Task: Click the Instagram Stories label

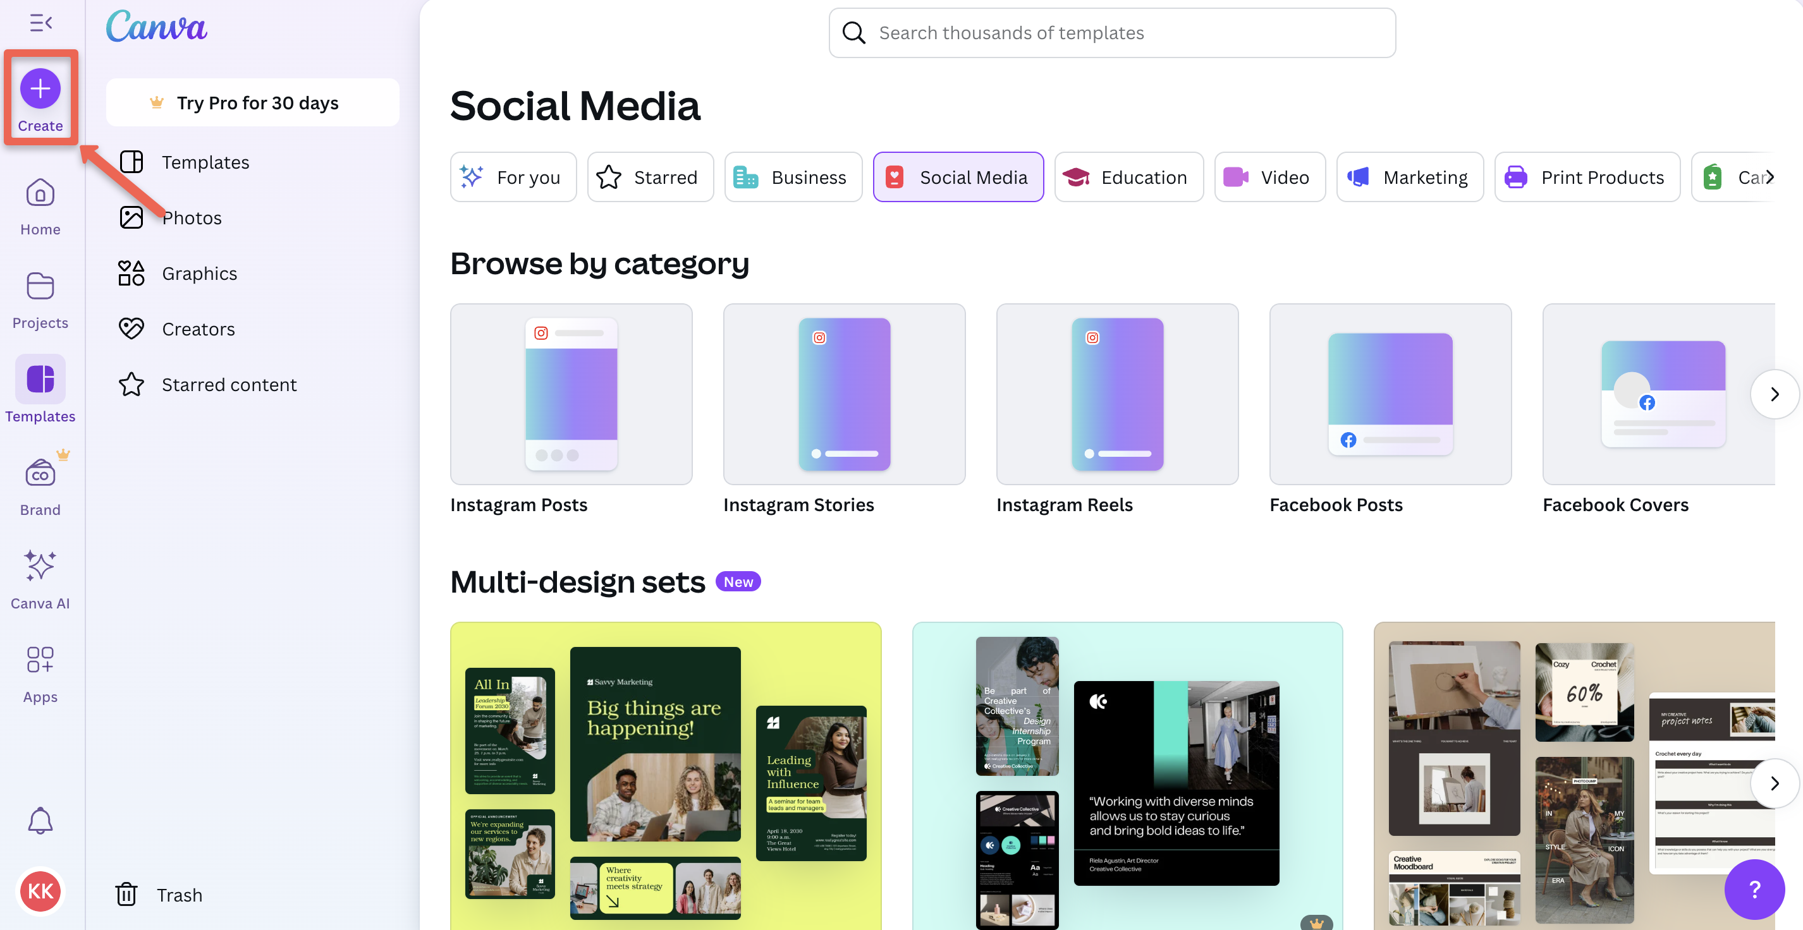Action: (798, 505)
